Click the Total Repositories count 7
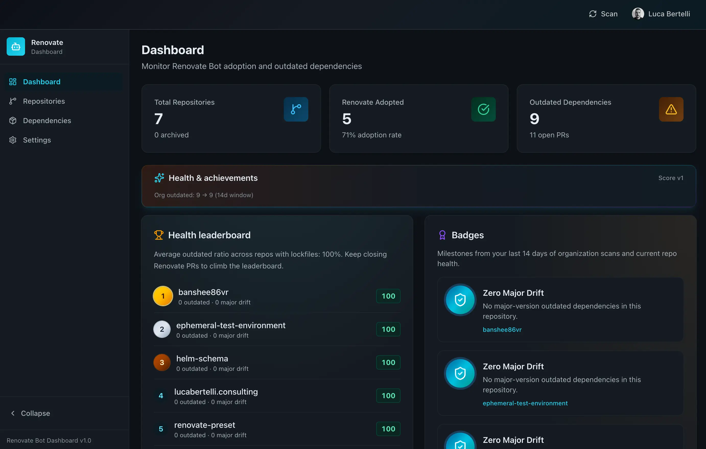This screenshot has width=706, height=449. pyautogui.click(x=159, y=119)
